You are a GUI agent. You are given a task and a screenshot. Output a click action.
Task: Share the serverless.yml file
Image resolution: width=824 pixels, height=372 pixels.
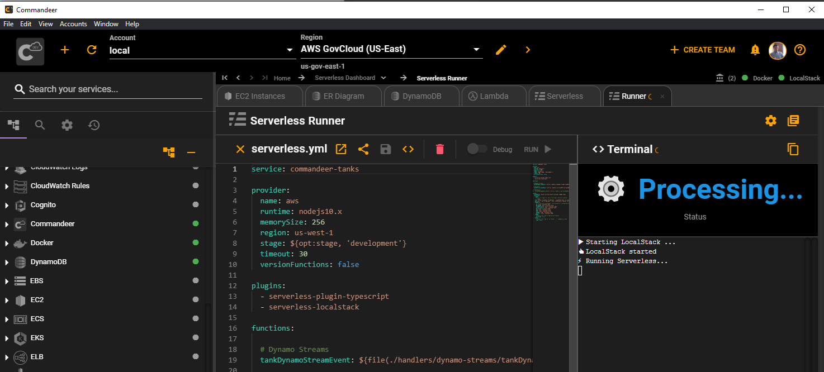tap(363, 149)
